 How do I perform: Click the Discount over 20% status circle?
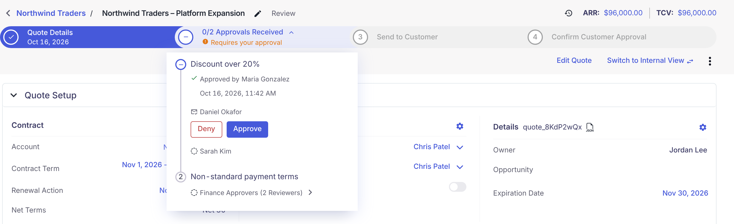click(181, 64)
